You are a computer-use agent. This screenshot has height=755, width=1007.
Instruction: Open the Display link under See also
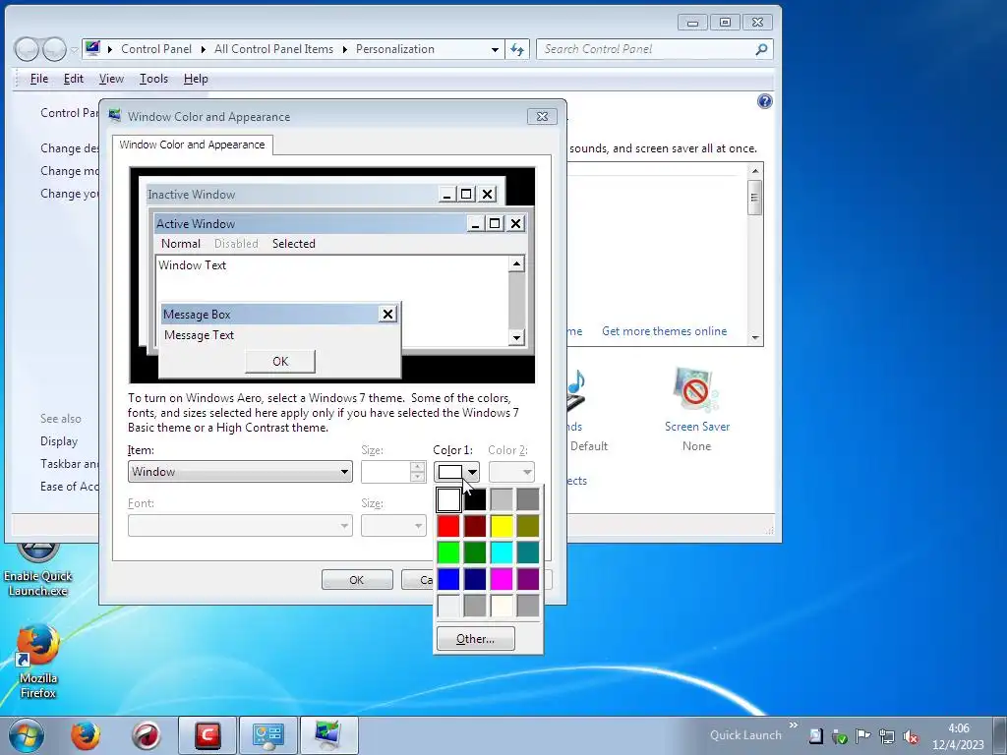click(x=59, y=441)
